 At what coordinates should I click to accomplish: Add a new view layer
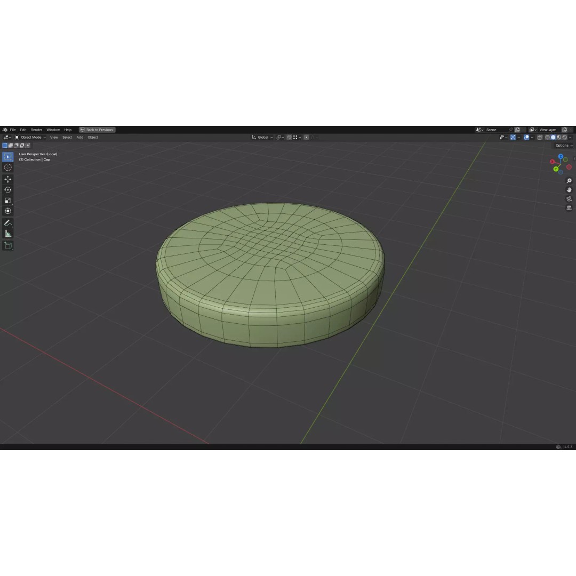click(565, 130)
